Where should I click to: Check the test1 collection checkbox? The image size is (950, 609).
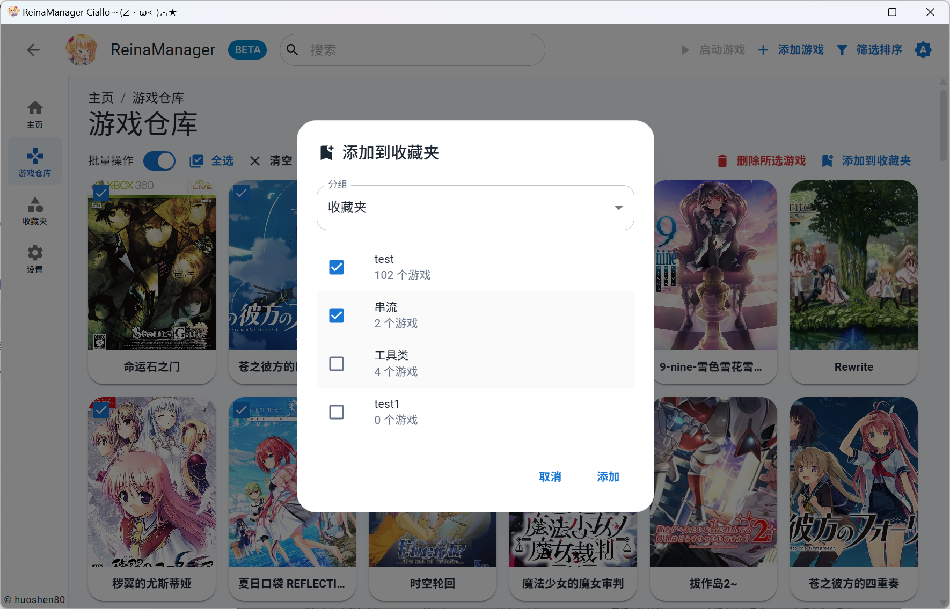[337, 412]
